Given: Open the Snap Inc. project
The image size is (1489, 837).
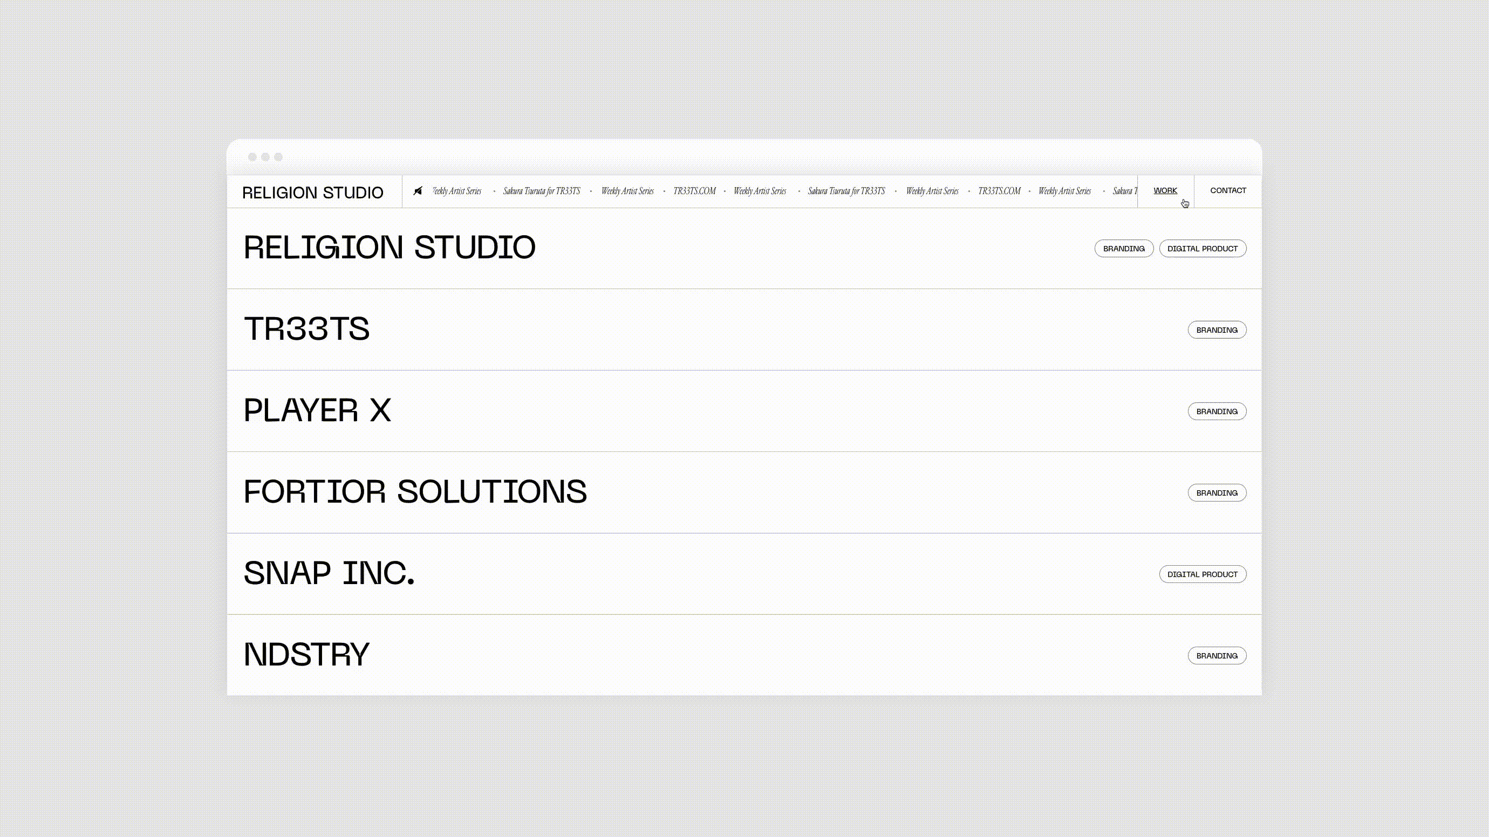Looking at the screenshot, I should click(329, 574).
